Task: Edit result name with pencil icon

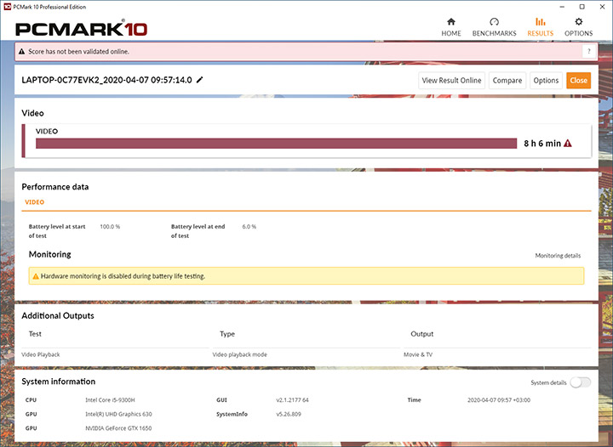Action: point(200,80)
